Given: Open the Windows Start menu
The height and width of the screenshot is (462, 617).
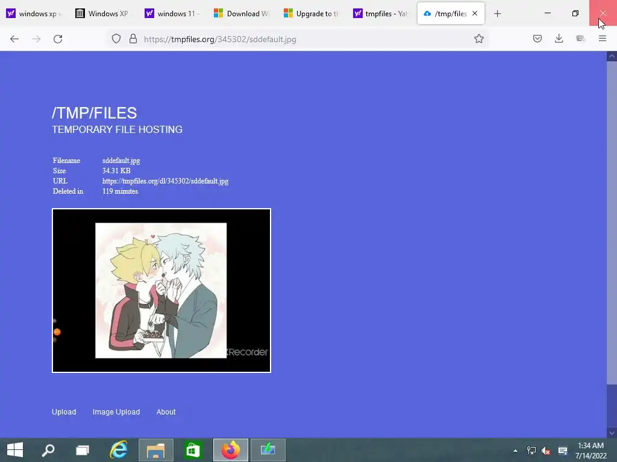Looking at the screenshot, I should [x=15, y=450].
